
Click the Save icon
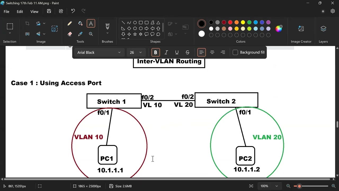click(x=49, y=11)
